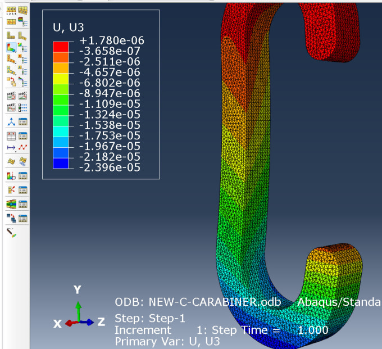
Task: Create Coordinate System with blue triad icon
Action: click(11, 121)
